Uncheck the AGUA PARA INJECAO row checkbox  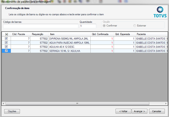6,42
